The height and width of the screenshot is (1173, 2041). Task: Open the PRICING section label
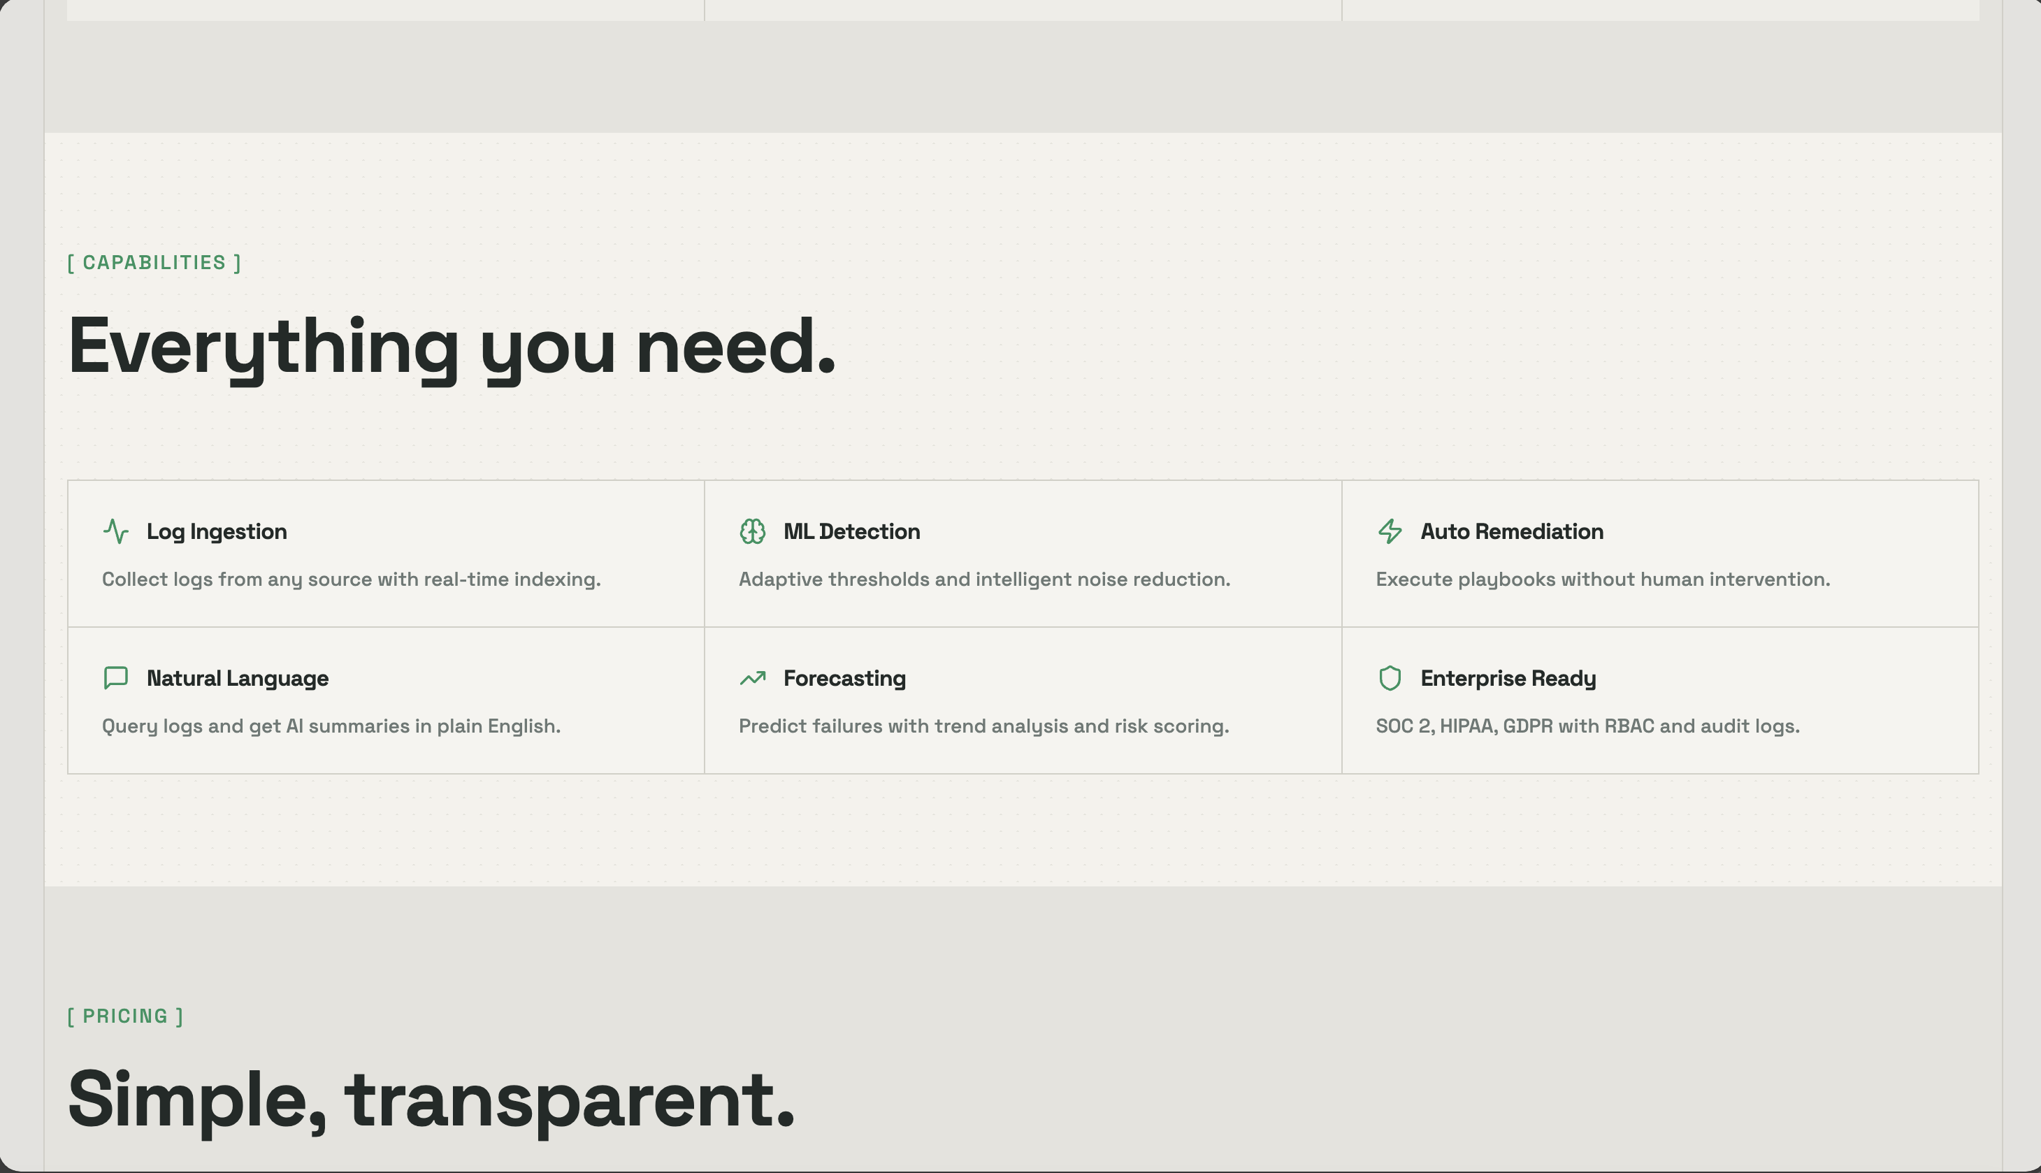126,1015
